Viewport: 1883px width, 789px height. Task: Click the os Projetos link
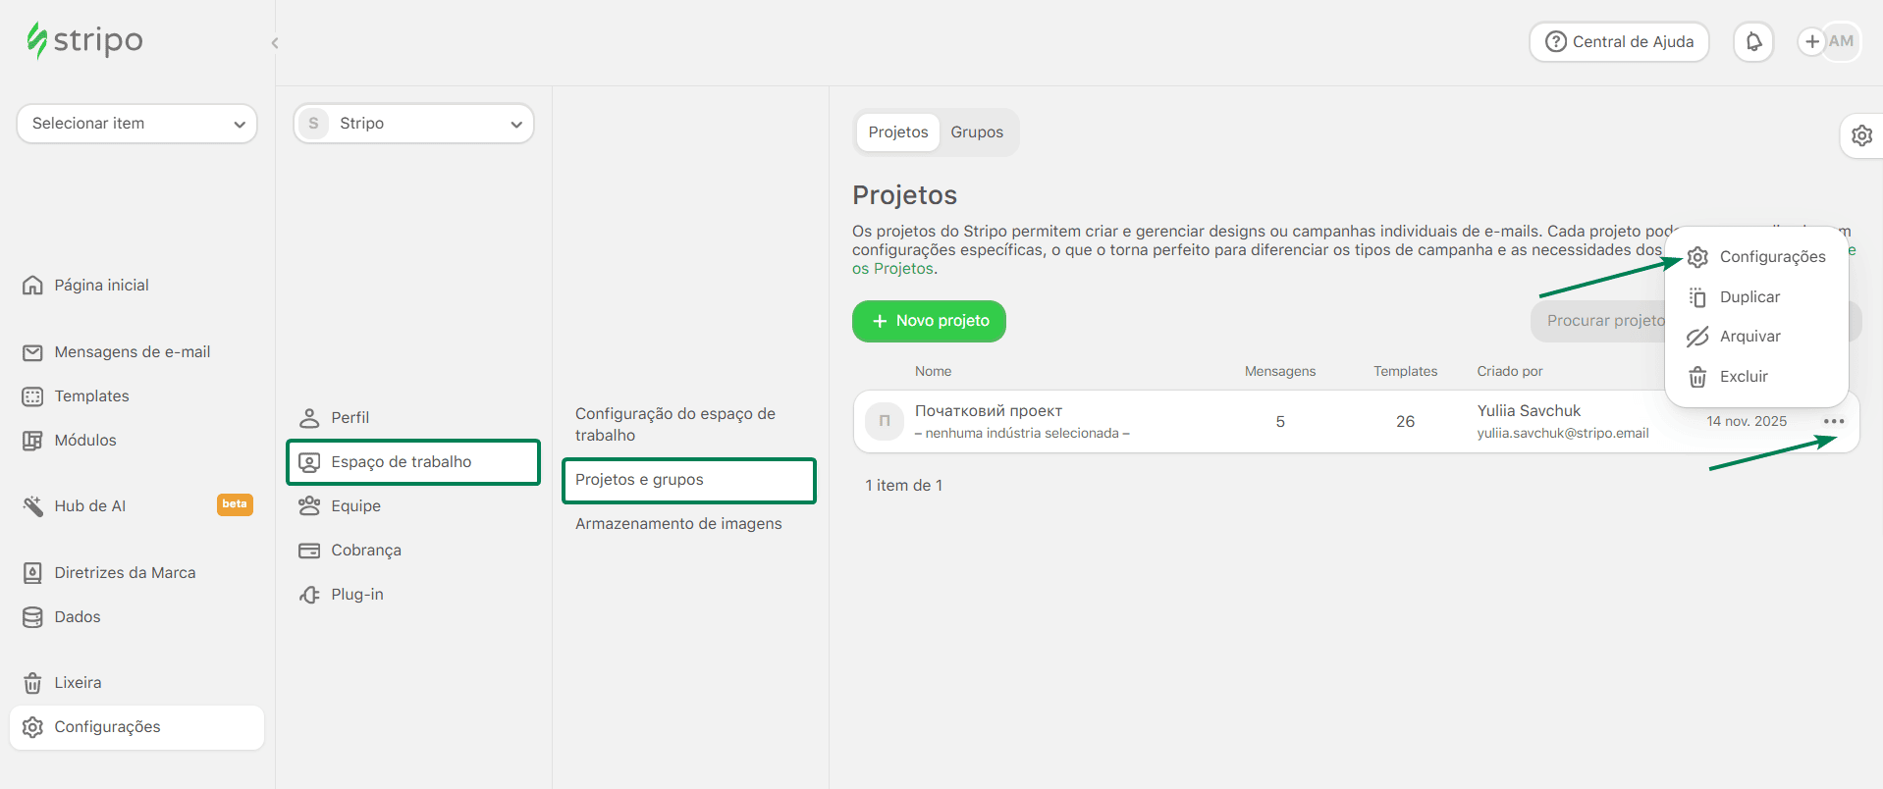pos(893,269)
